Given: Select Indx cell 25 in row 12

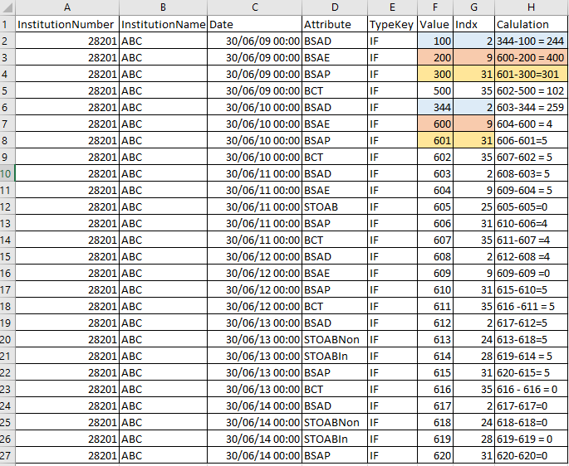Looking at the screenshot, I should (x=473, y=206).
